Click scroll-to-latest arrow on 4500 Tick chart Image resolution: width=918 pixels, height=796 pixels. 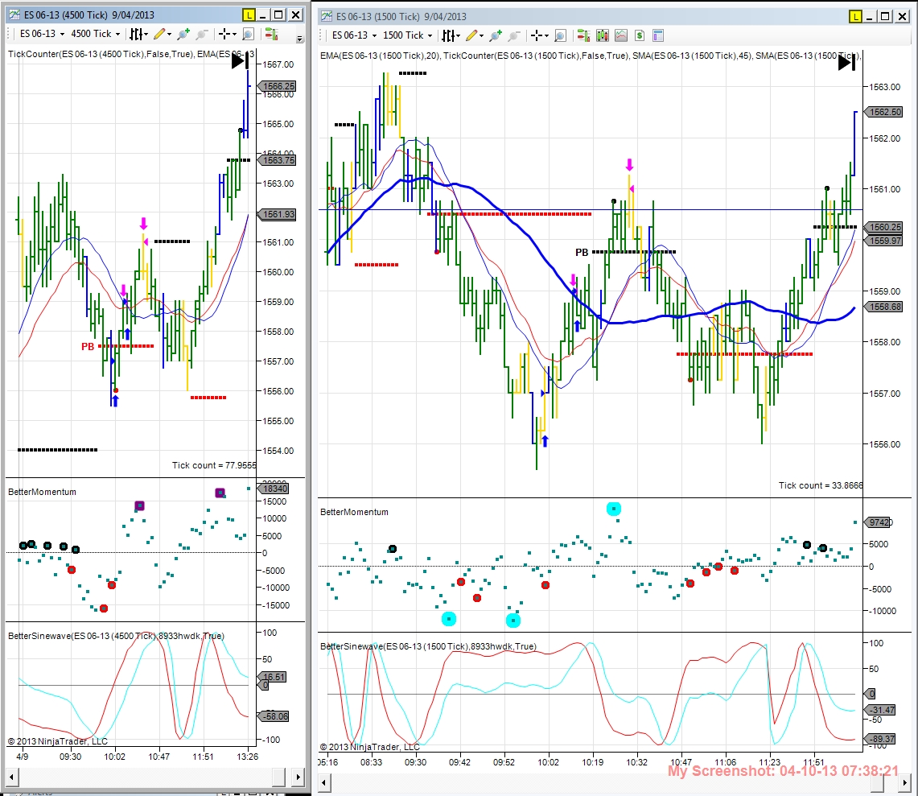coord(240,60)
